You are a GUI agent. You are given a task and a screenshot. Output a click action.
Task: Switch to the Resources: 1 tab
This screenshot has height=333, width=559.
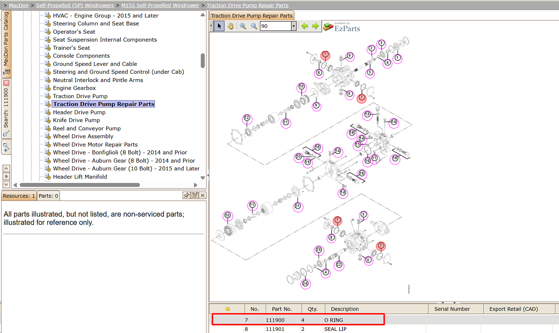pyautogui.click(x=19, y=196)
